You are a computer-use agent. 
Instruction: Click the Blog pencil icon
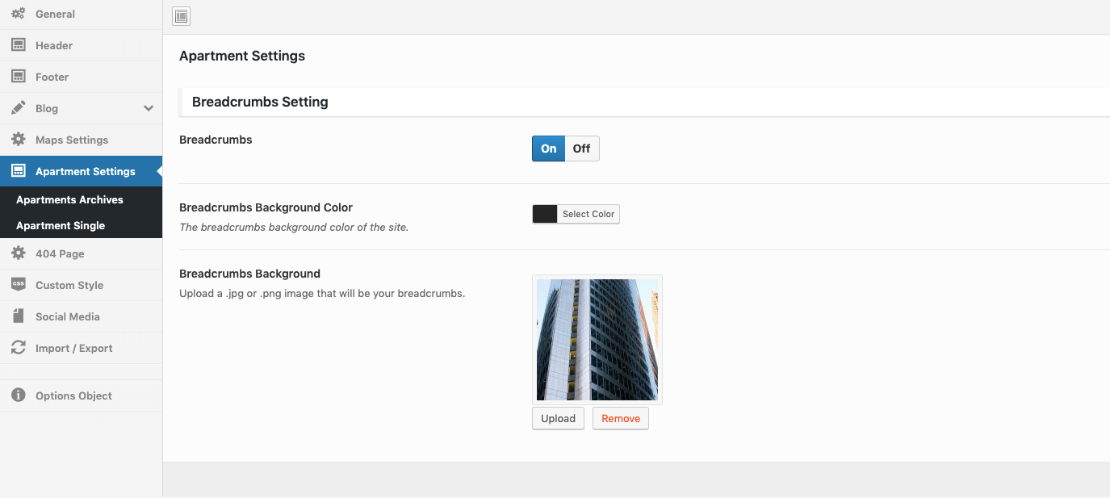18,108
